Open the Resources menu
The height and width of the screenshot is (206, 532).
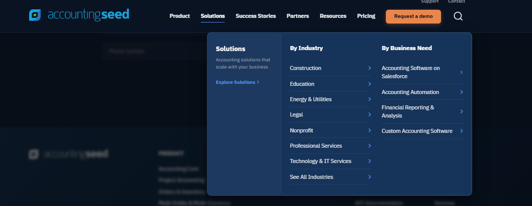tap(333, 16)
